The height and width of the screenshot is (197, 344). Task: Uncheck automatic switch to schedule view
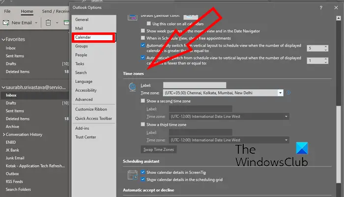[x=143, y=45]
